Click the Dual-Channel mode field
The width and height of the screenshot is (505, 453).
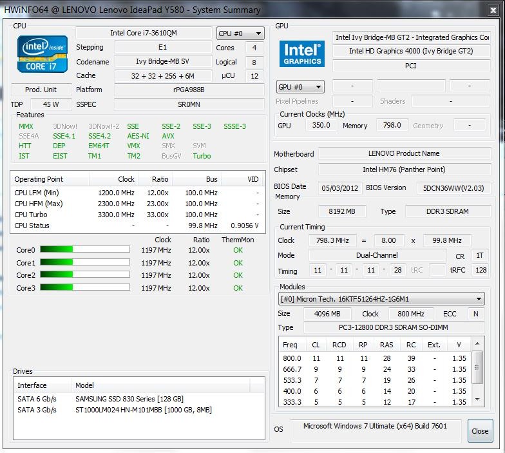pyautogui.click(x=377, y=255)
